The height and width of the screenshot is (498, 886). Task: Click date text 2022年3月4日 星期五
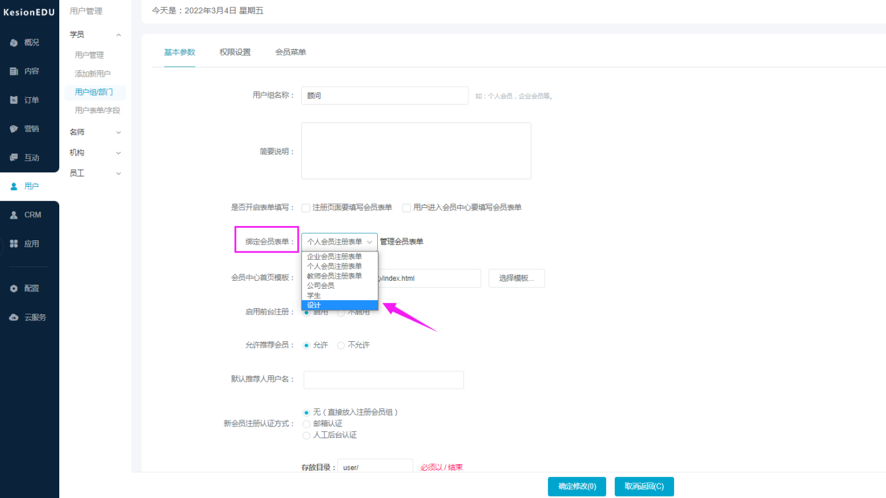(x=224, y=11)
